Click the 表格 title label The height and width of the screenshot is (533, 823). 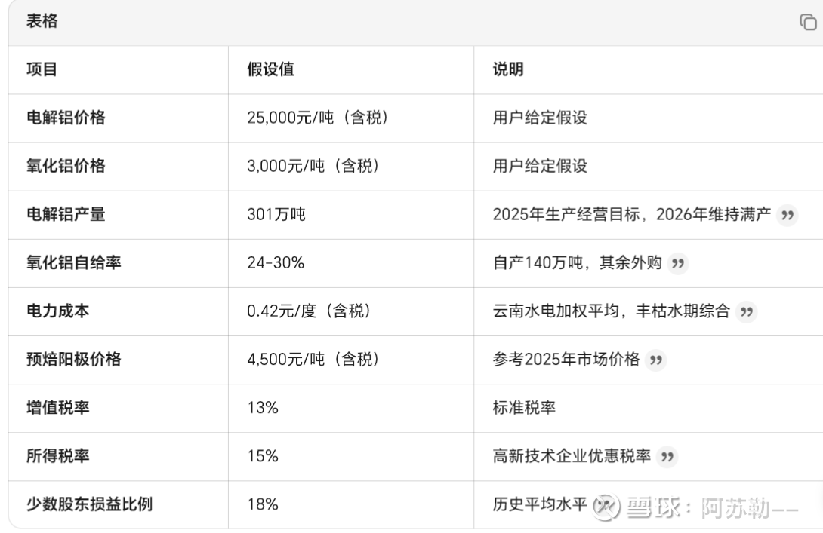pos(42,22)
